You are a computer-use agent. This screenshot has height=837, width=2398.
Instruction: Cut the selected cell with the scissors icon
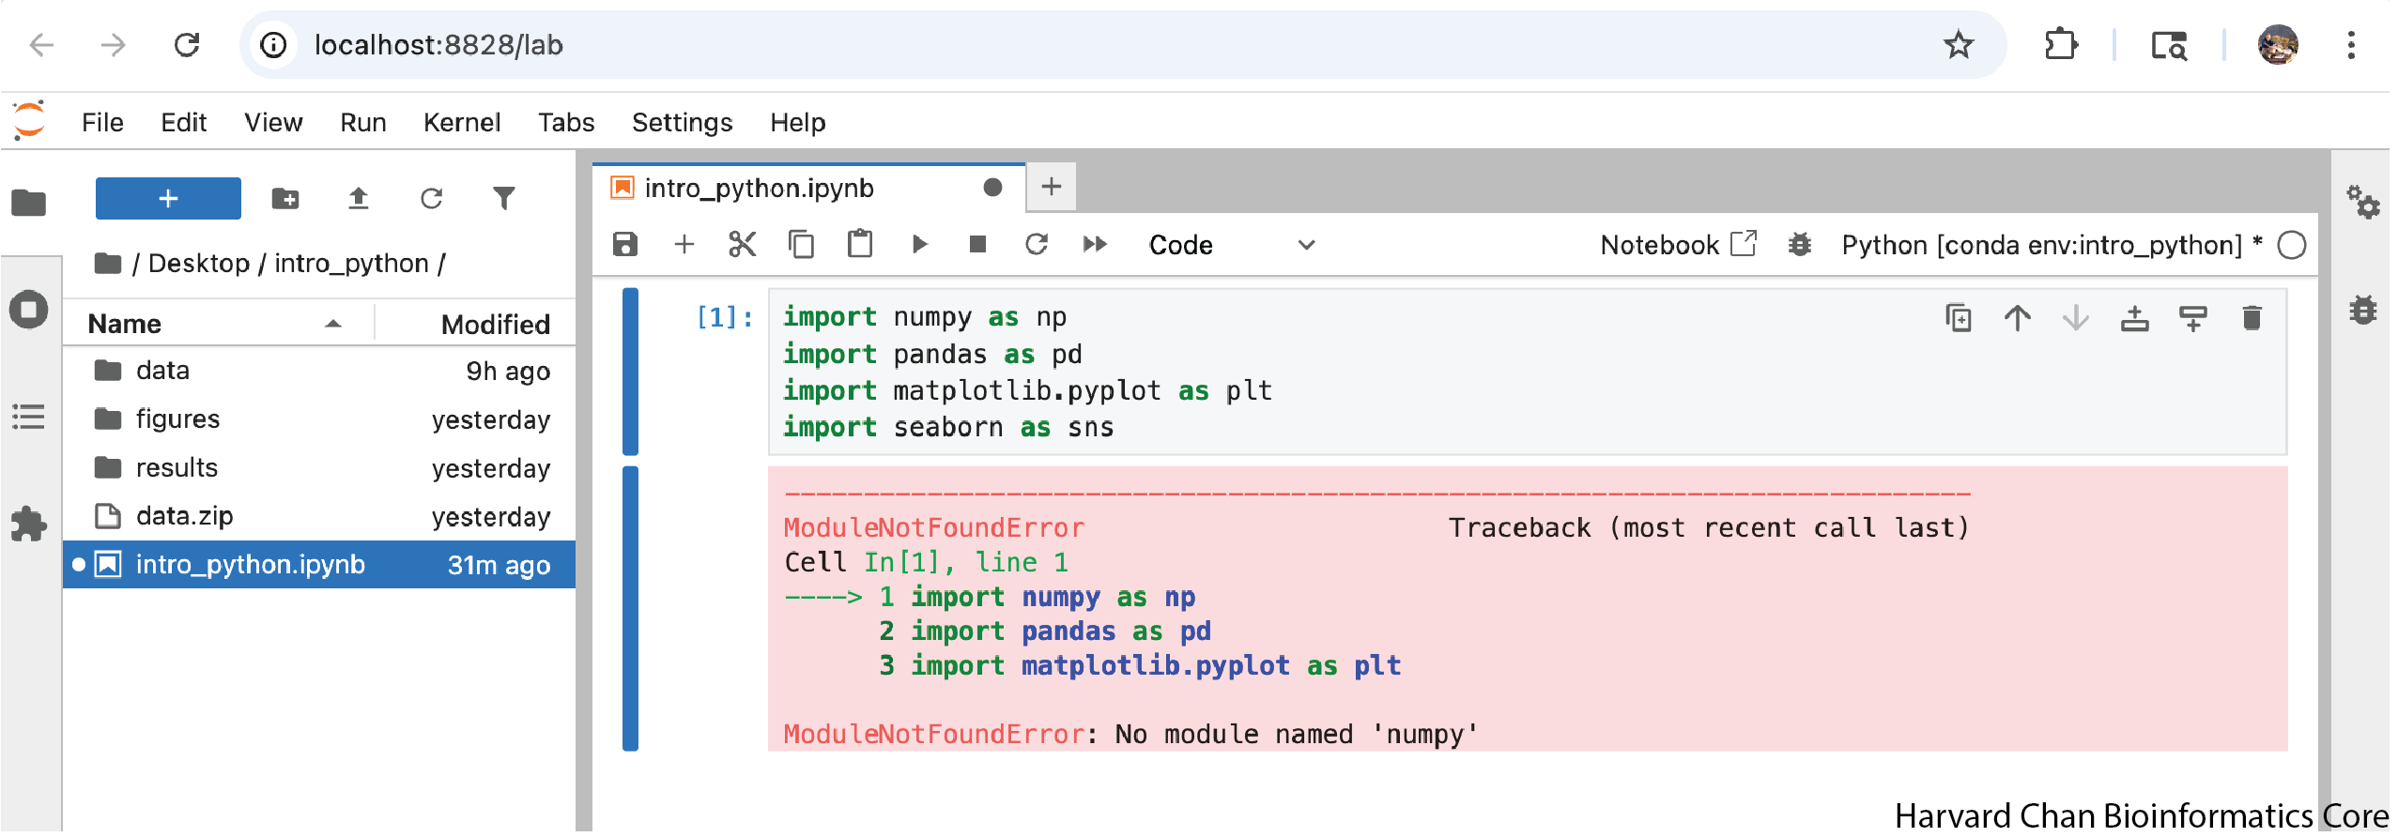tap(742, 245)
